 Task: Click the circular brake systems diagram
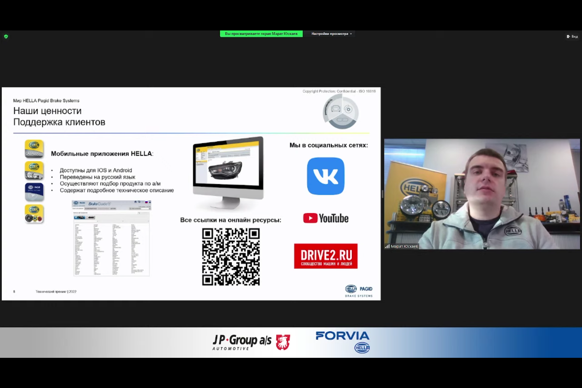pos(341,111)
